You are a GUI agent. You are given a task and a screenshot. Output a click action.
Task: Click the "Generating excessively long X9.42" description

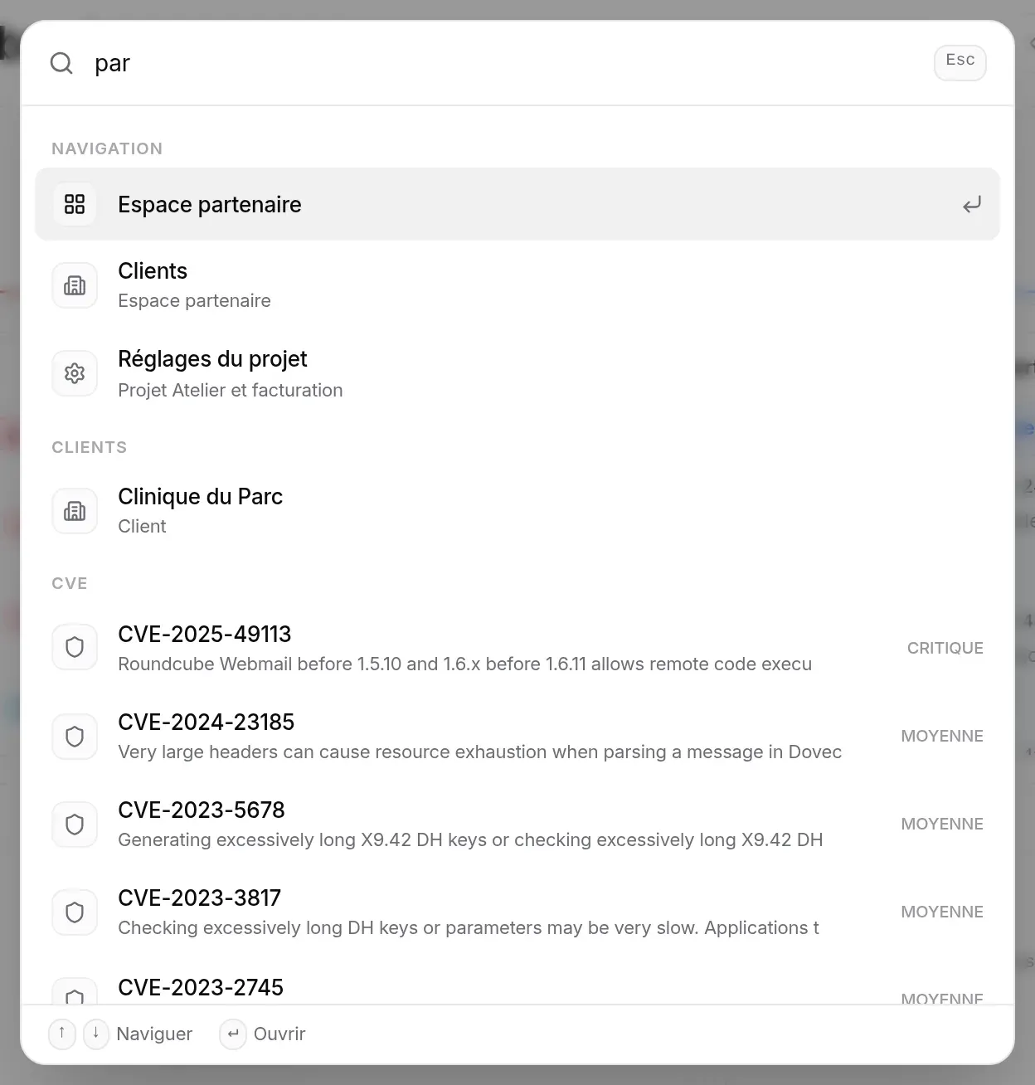pos(470,839)
